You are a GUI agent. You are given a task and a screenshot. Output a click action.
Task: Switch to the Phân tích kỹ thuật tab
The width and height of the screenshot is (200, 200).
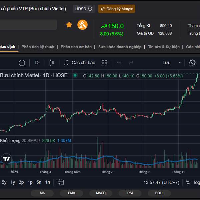click(x=38, y=47)
